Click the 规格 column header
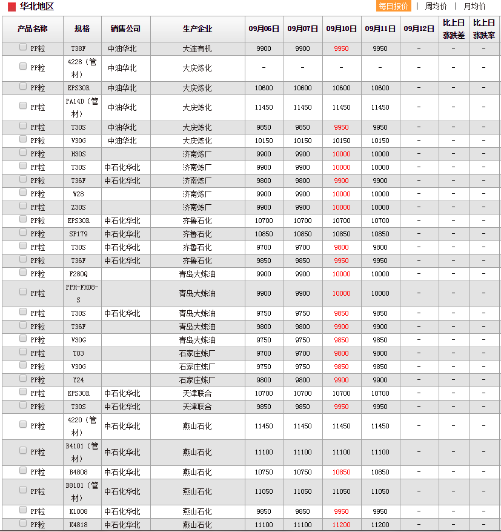Image resolution: width=501 pixels, height=532 pixels. (82, 29)
